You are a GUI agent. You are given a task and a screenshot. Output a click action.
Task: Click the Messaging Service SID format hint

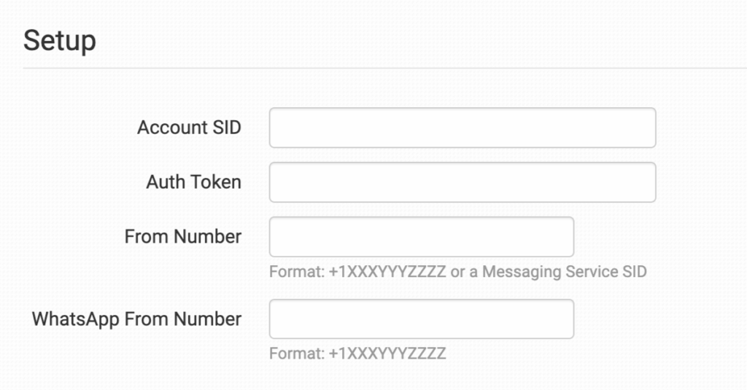click(457, 272)
